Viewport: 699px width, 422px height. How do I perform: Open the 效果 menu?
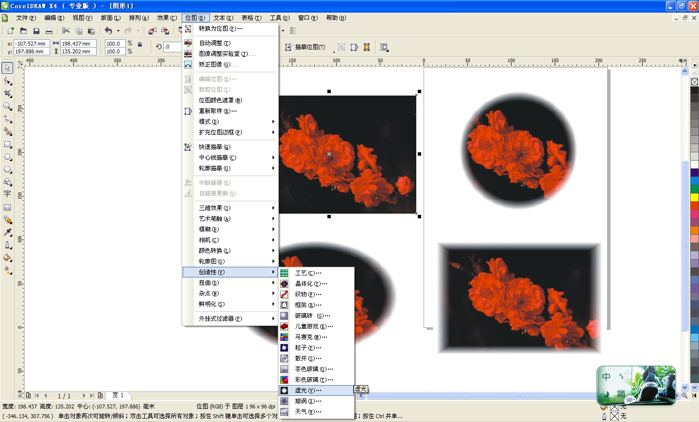pos(167,18)
